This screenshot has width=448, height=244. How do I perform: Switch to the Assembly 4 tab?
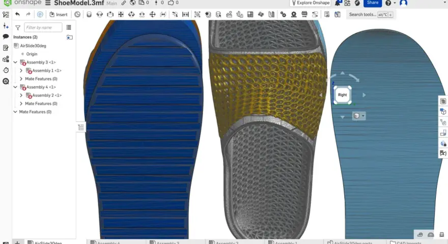108,242
